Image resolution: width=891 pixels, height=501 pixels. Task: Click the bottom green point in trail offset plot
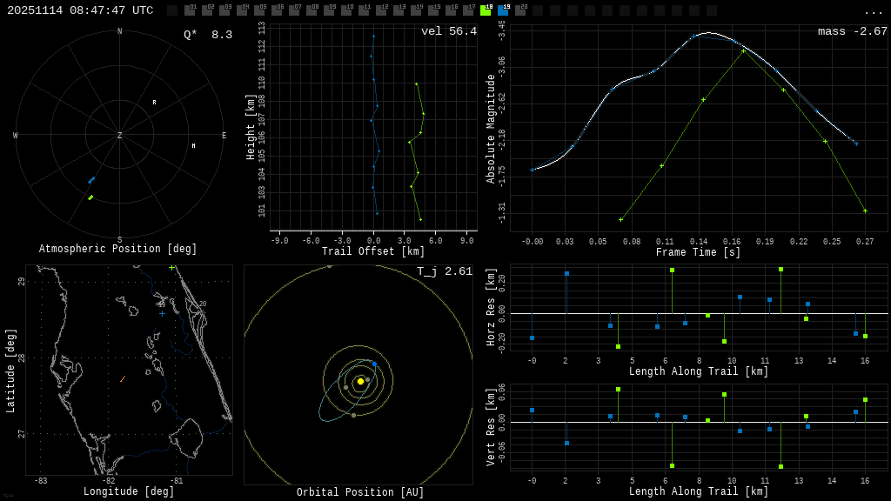tap(420, 219)
